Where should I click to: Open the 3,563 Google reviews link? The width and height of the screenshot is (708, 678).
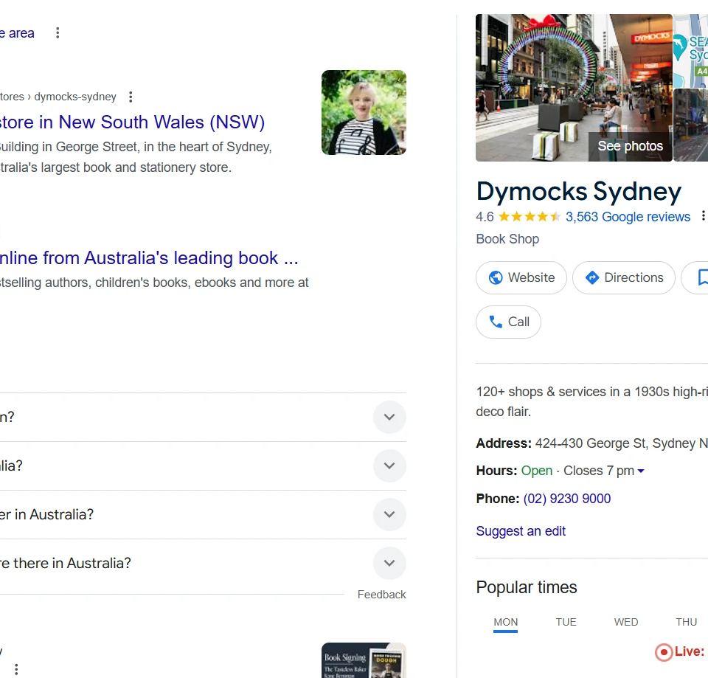coord(628,217)
